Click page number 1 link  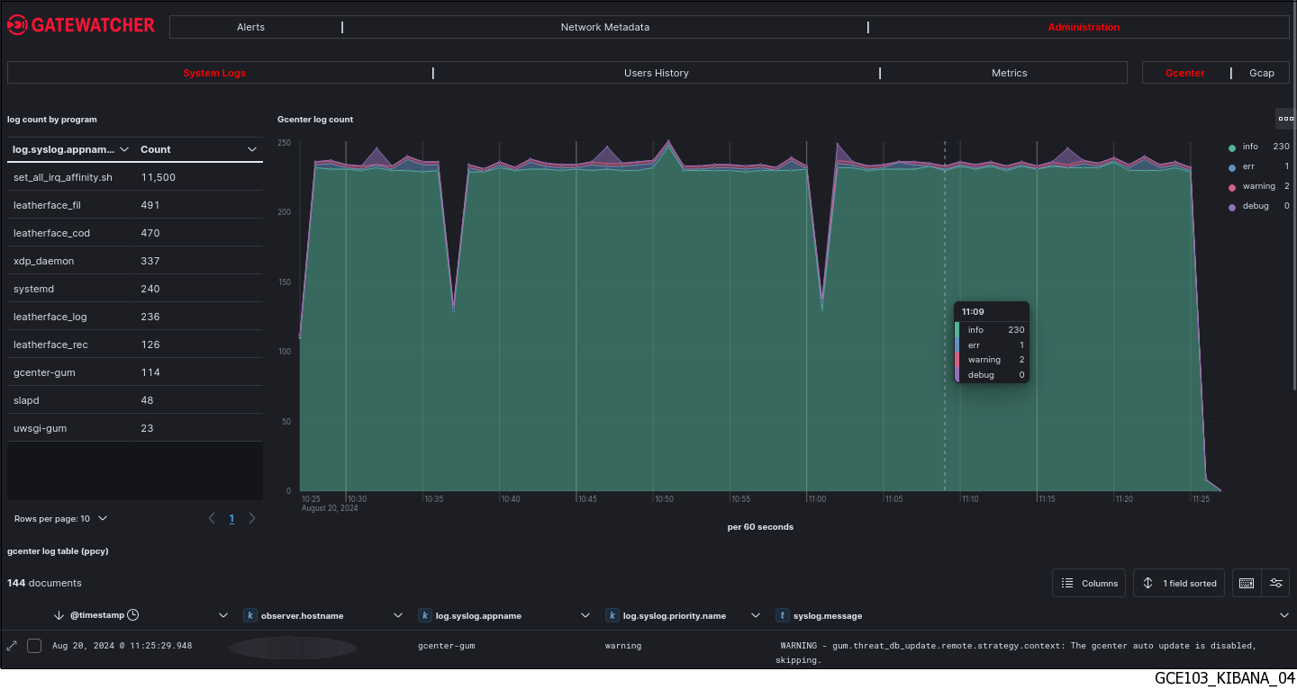tap(231, 519)
